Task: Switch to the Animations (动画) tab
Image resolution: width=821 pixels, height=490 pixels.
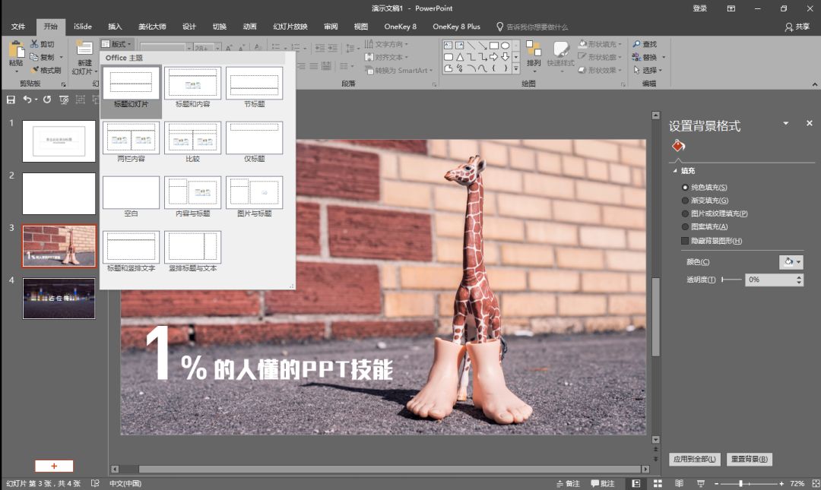Action: (x=250, y=26)
